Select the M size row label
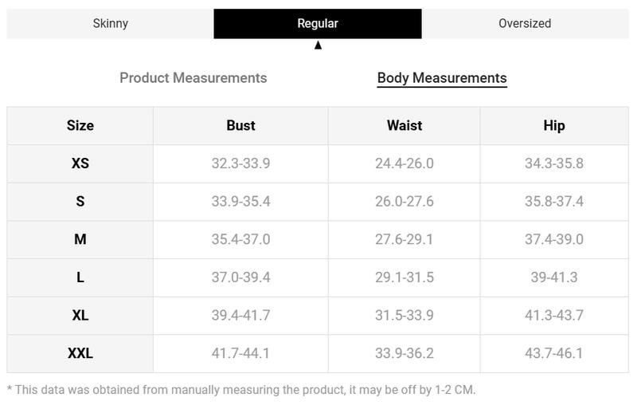This screenshot has height=417, width=637. tap(80, 239)
